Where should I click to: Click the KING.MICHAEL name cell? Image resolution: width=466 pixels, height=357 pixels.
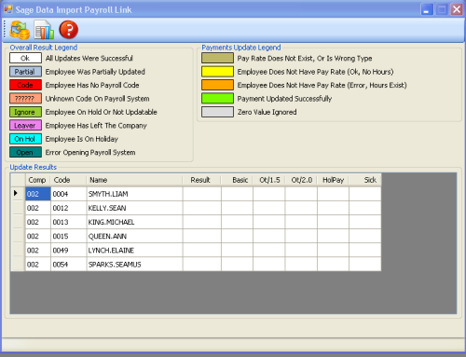click(x=135, y=222)
